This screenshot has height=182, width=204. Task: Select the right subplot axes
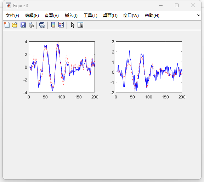pyautogui.click(x=149, y=67)
